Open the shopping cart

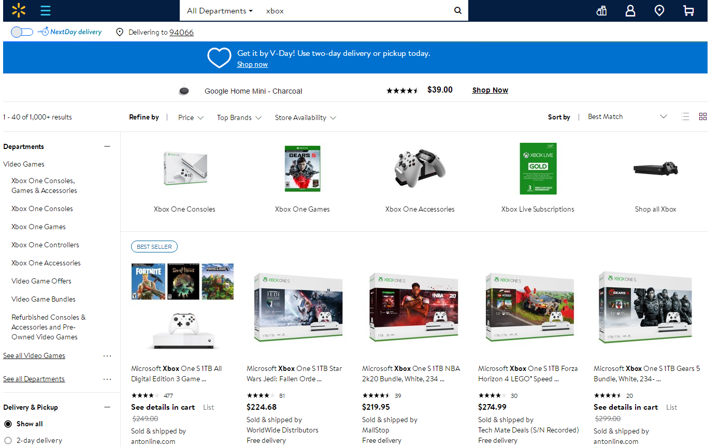coord(688,10)
